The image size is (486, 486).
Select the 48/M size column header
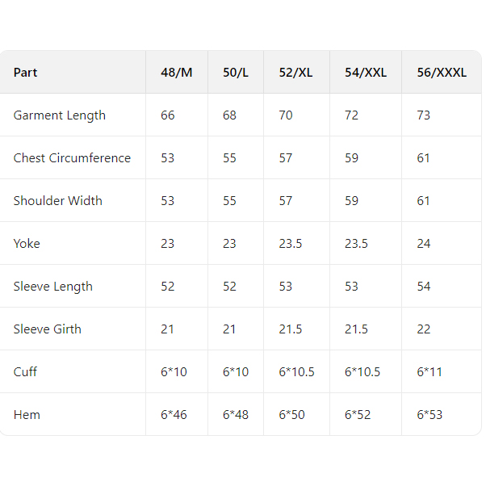(177, 73)
